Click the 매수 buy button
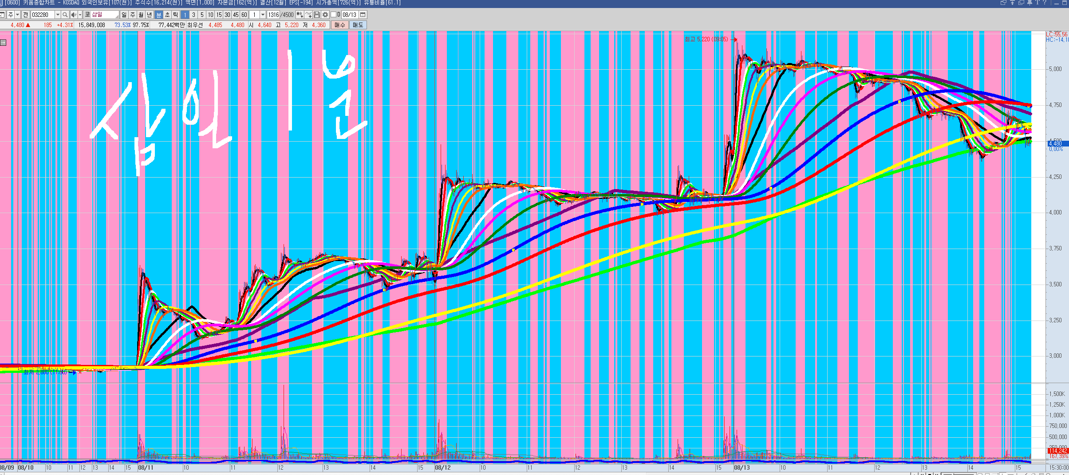This screenshot has height=475, width=1069. (x=339, y=25)
